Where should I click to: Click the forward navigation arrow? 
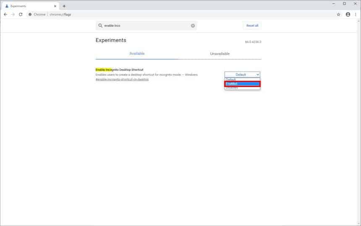coord(13,15)
